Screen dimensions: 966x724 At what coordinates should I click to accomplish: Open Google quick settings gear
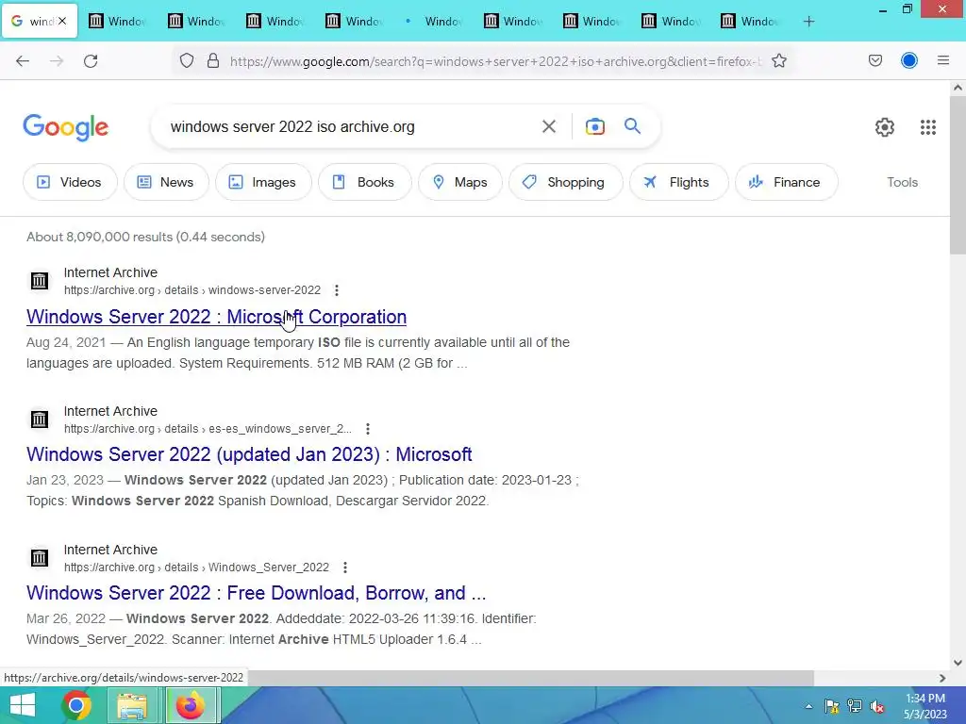885,127
